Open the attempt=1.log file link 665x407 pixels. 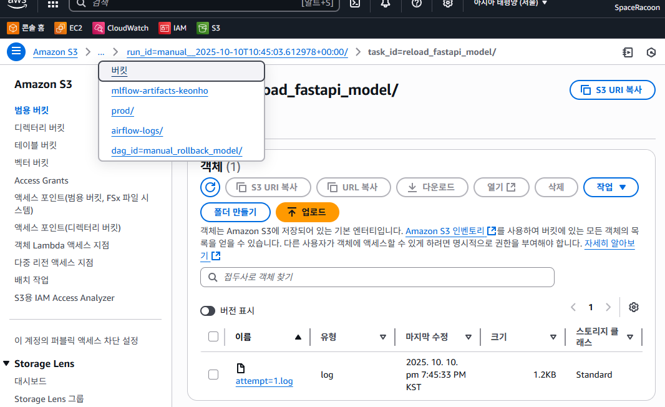(264, 381)
